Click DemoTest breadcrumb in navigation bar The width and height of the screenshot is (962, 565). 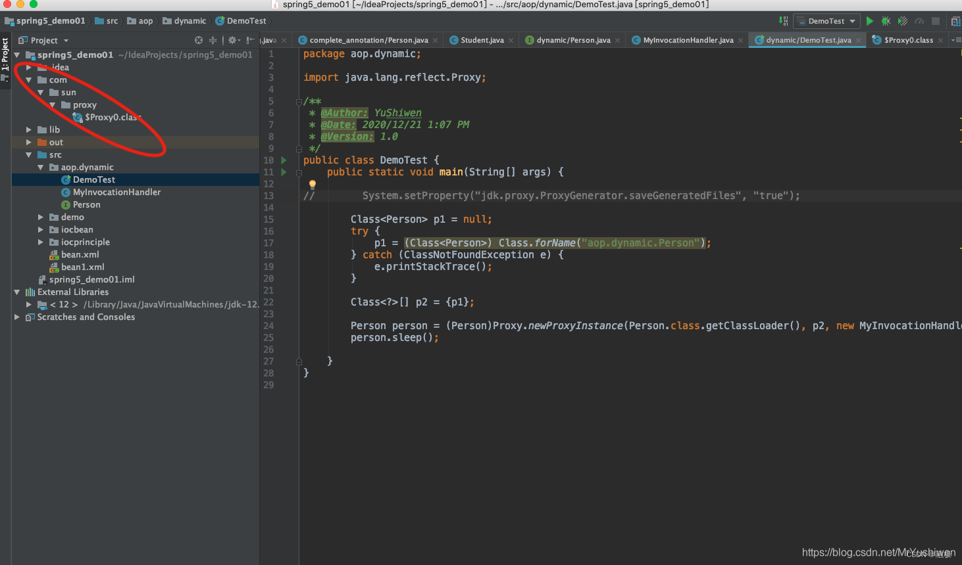(x=241, y=21)
